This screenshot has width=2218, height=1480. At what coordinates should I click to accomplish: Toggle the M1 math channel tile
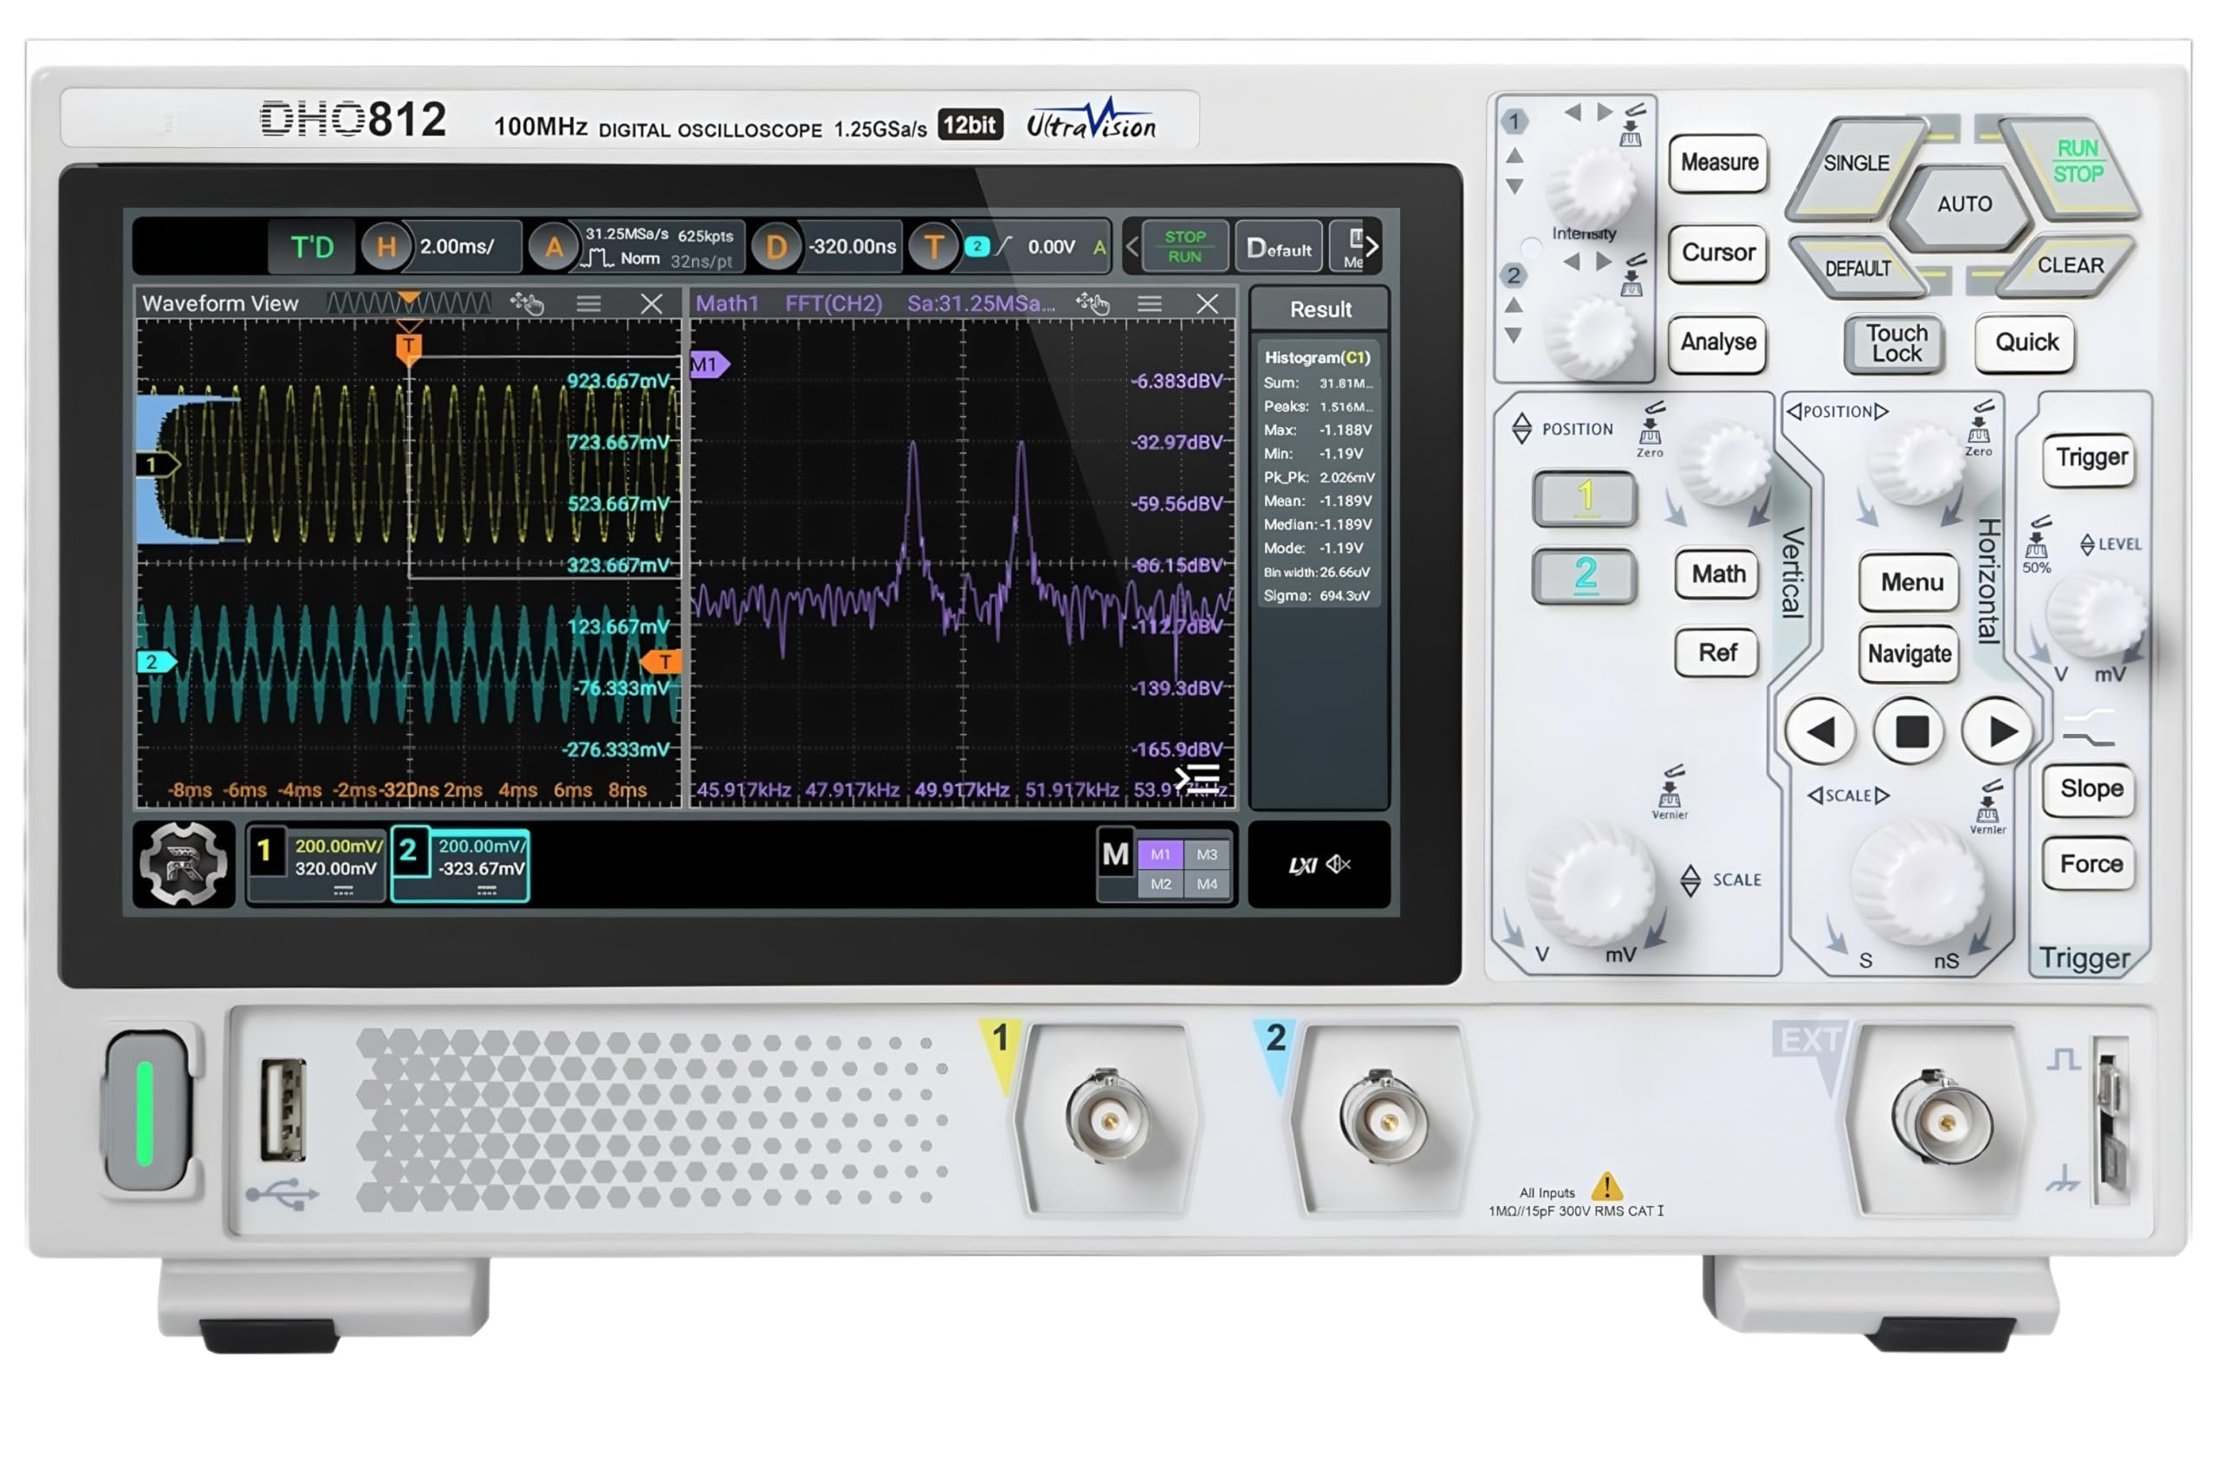pos(1160,854)
